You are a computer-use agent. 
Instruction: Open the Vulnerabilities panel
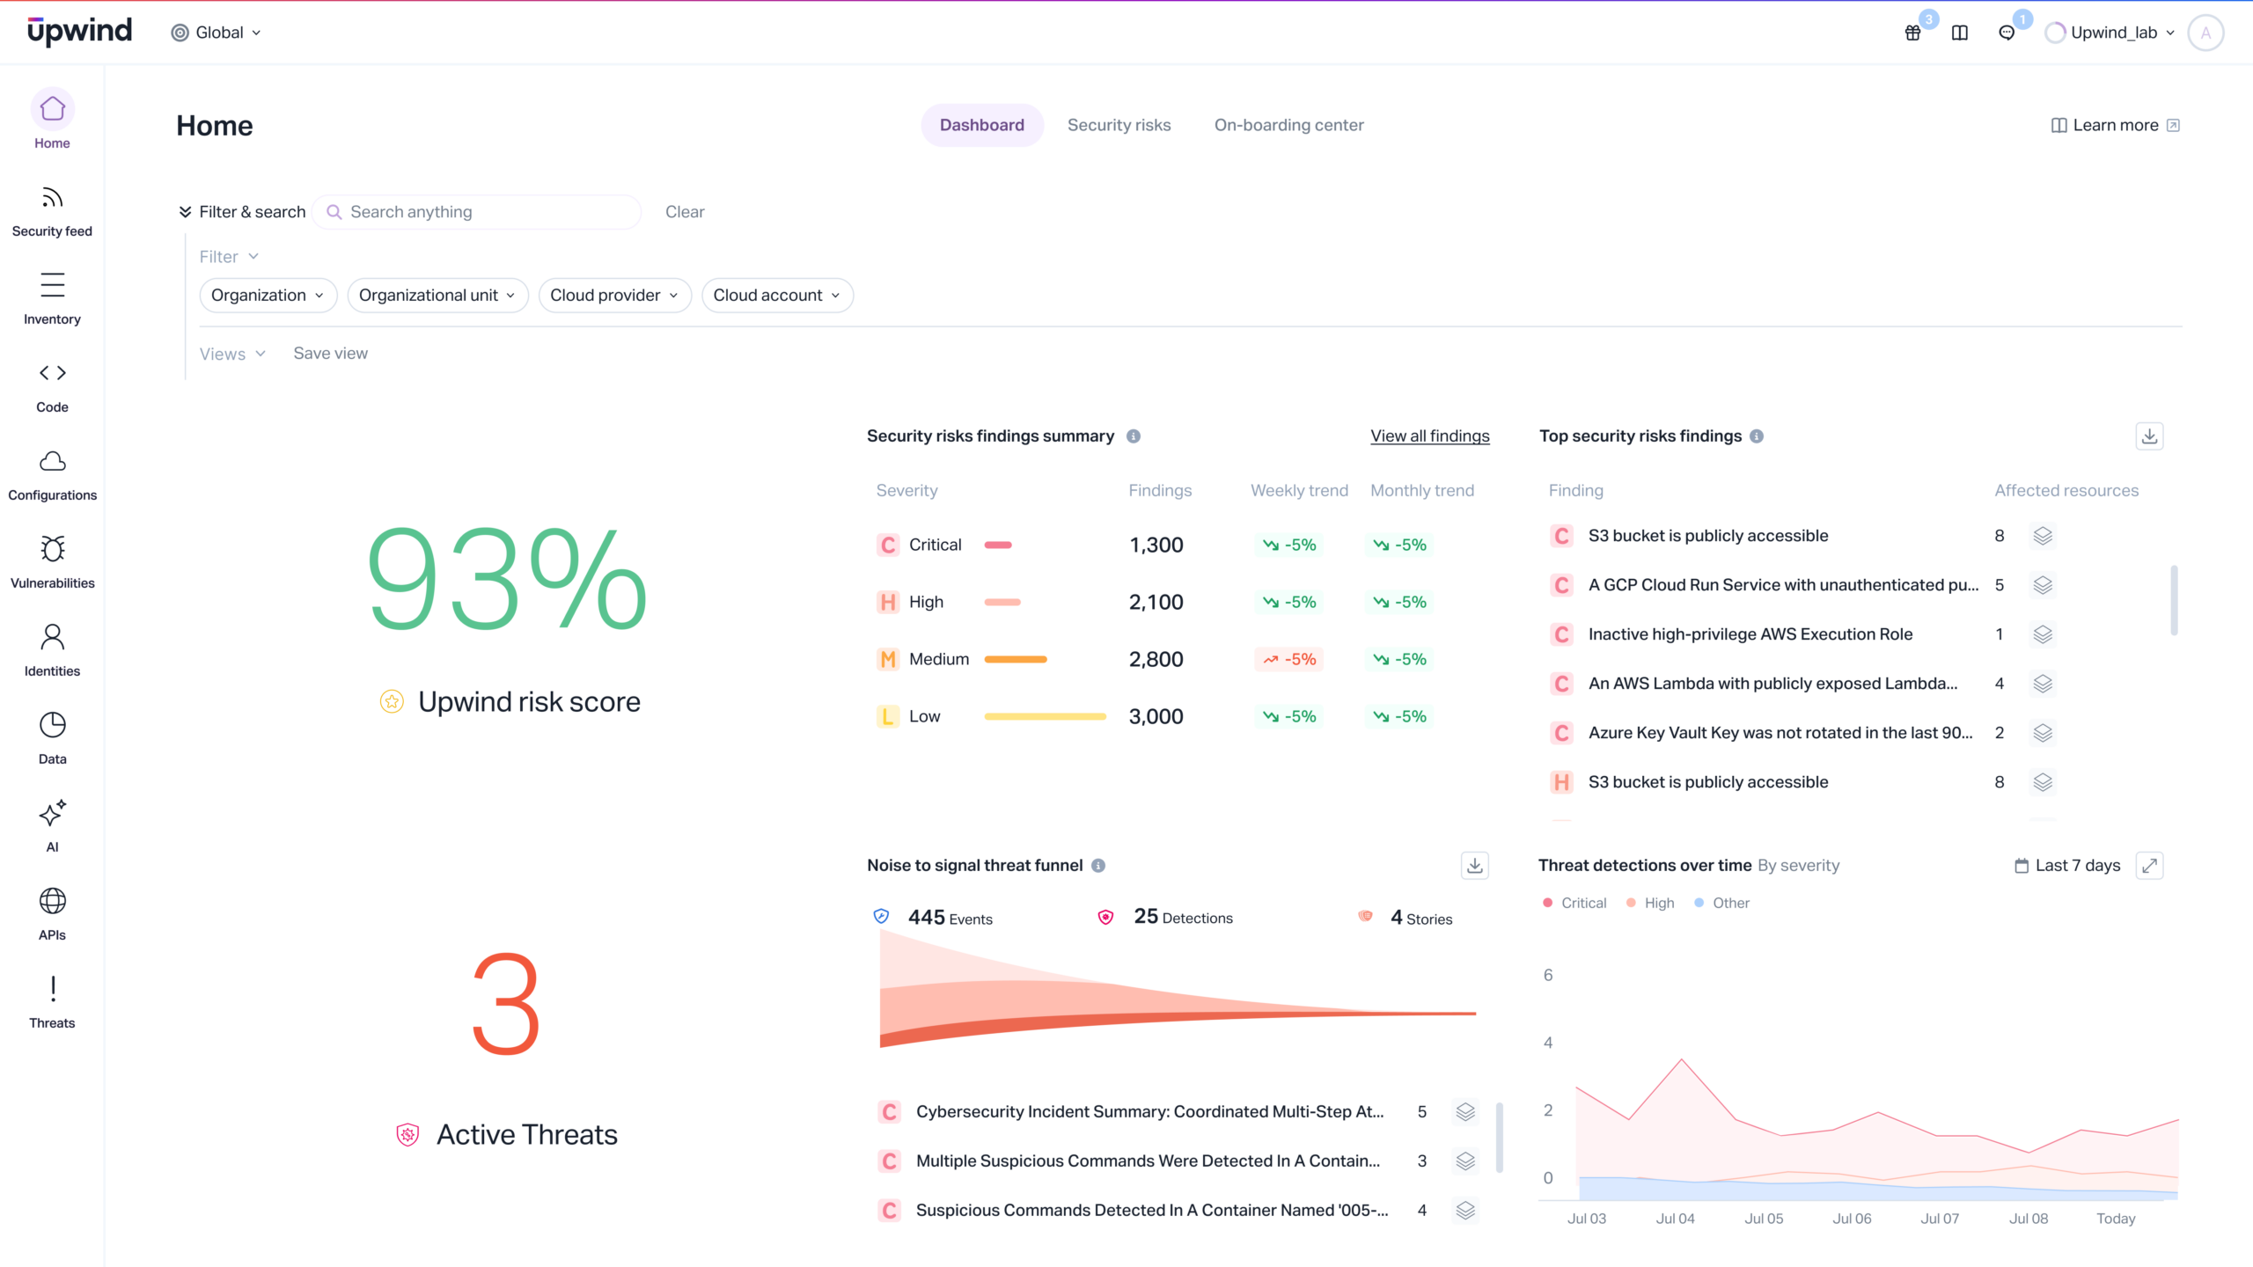(x=52, y=560)
